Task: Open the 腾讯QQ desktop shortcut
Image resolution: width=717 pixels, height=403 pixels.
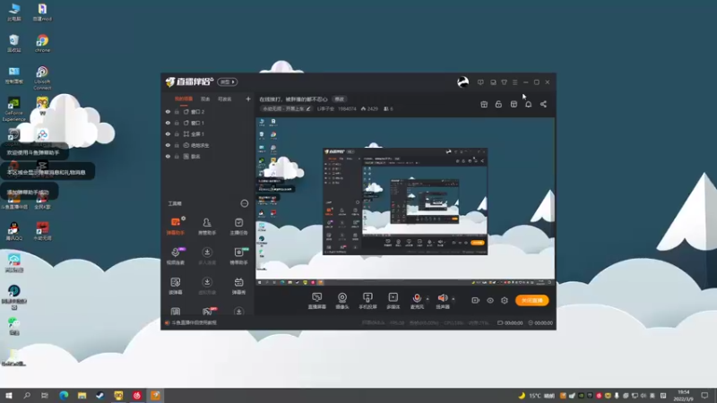Action: [13, 231]
